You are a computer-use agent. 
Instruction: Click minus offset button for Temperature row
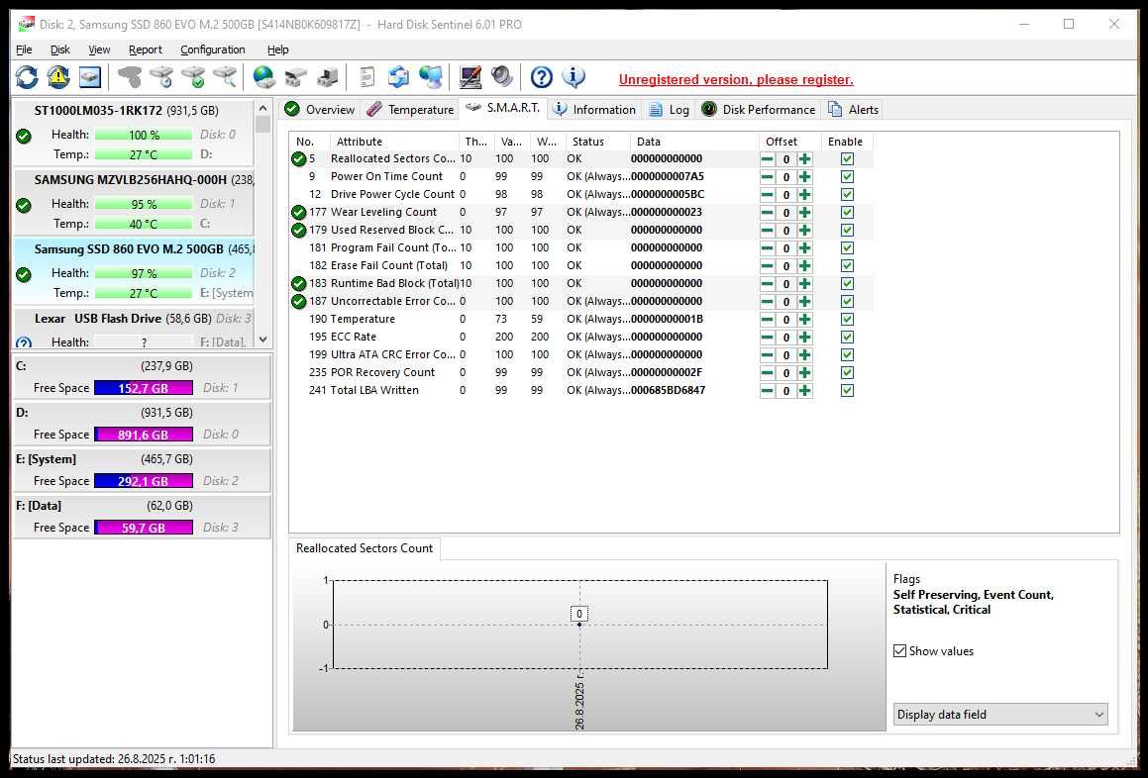tap(767, 319)
